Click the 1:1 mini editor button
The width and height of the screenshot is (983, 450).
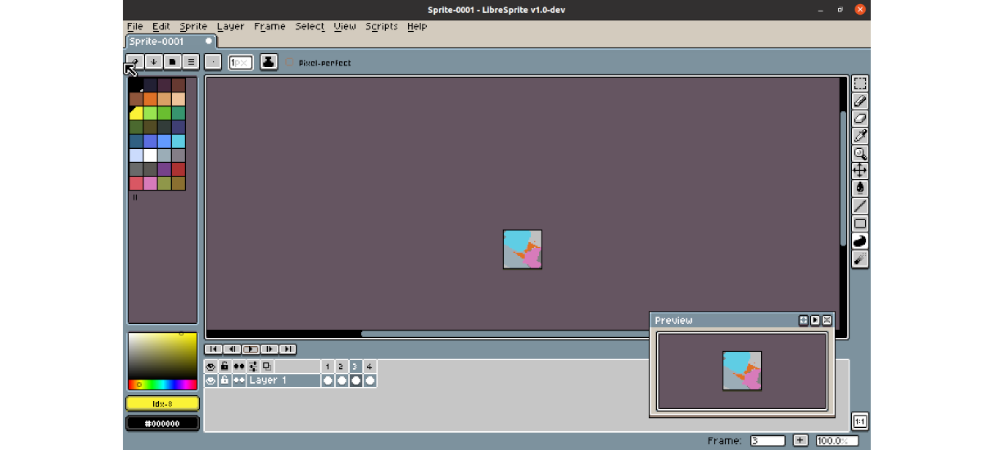[x=860, y=421]
